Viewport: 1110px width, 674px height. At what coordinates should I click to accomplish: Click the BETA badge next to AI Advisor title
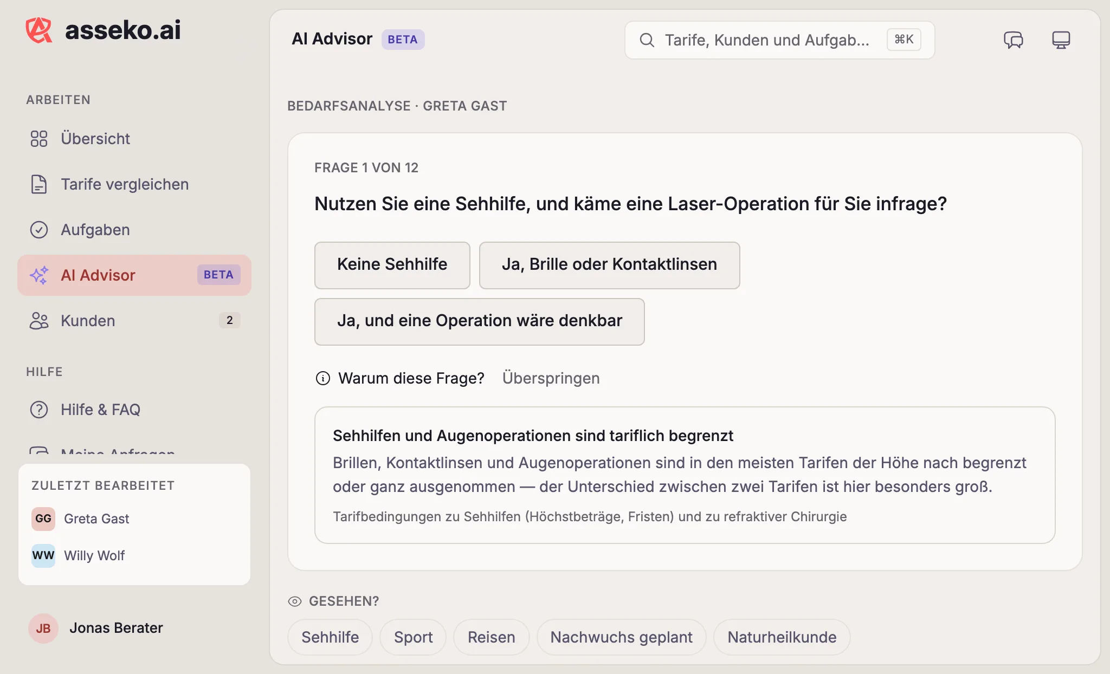[403, 40]
